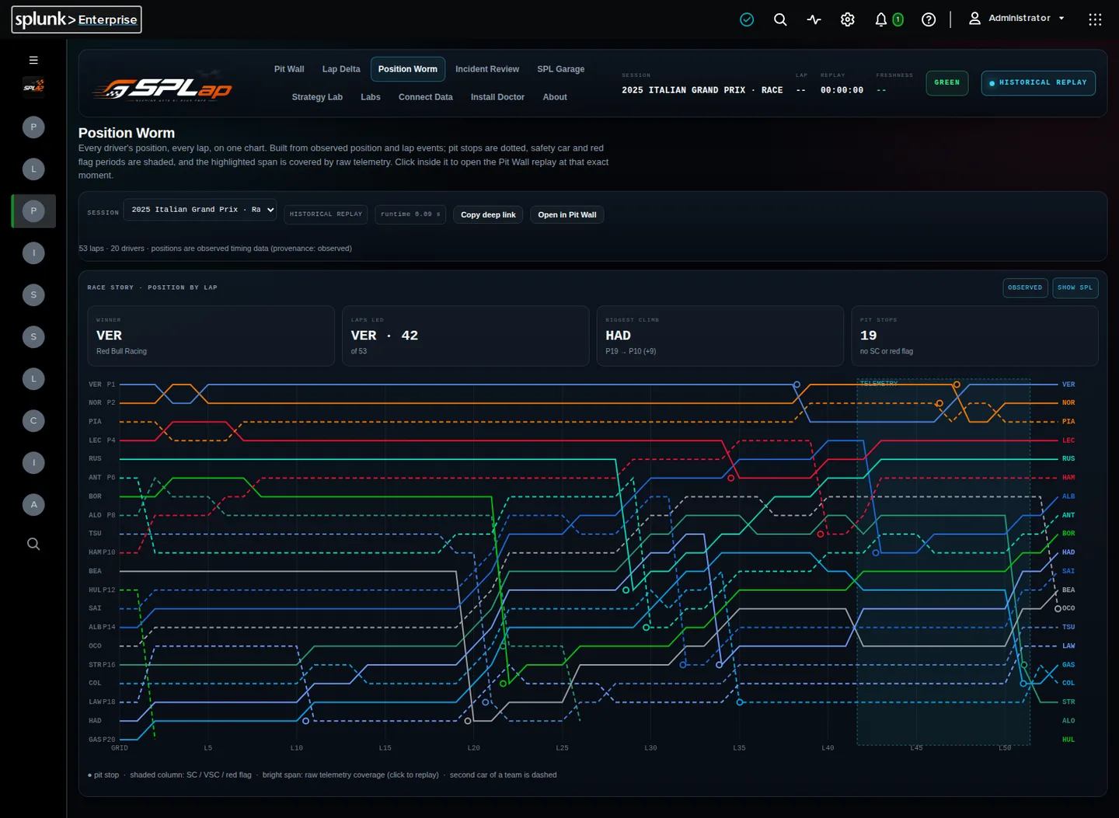
Task: Click the HISTORICAL REPLAY badge beside session dropdown
Action: click(x=326, y=214)
